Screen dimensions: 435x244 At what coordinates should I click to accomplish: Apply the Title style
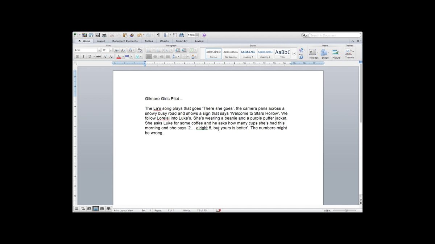pos(282,53)
